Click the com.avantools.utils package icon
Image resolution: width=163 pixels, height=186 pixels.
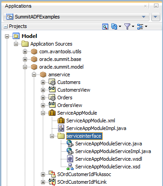coord(34,51)
